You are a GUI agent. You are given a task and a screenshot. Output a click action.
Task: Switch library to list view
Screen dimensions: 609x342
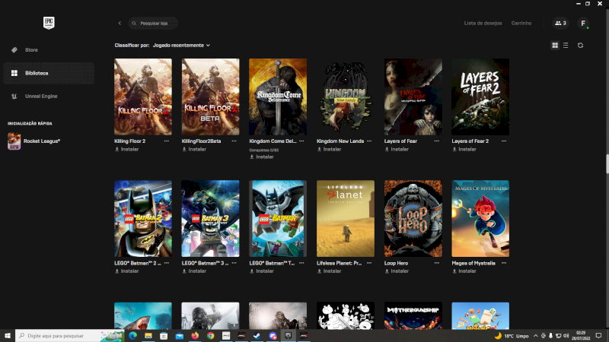[565, 46]
